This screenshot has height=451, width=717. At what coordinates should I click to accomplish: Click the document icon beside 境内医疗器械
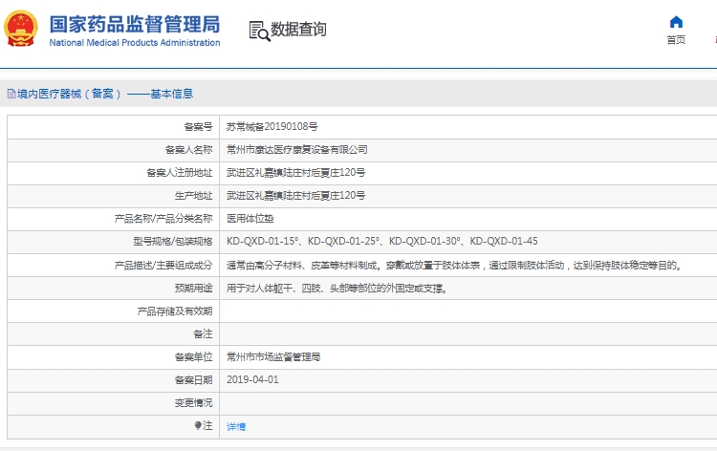click(11, 95)
